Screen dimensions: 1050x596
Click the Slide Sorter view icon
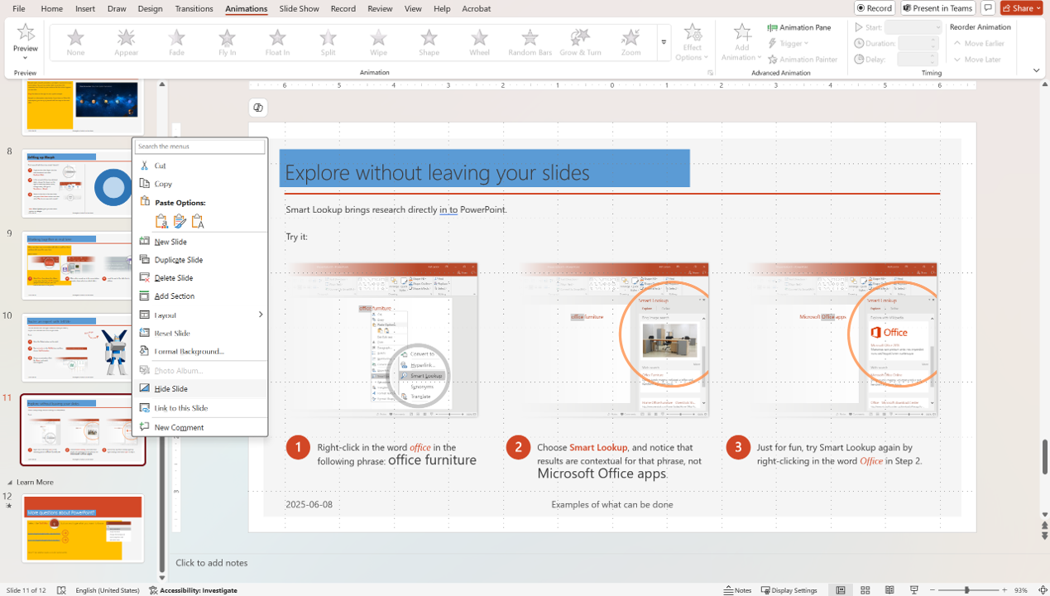click(x=865, y=590)
